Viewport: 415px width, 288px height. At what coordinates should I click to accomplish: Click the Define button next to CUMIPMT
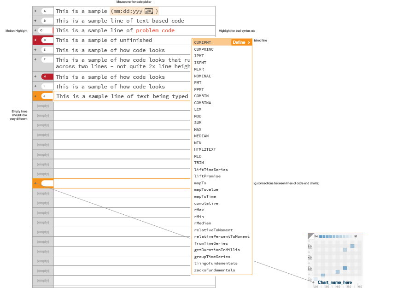241,42
